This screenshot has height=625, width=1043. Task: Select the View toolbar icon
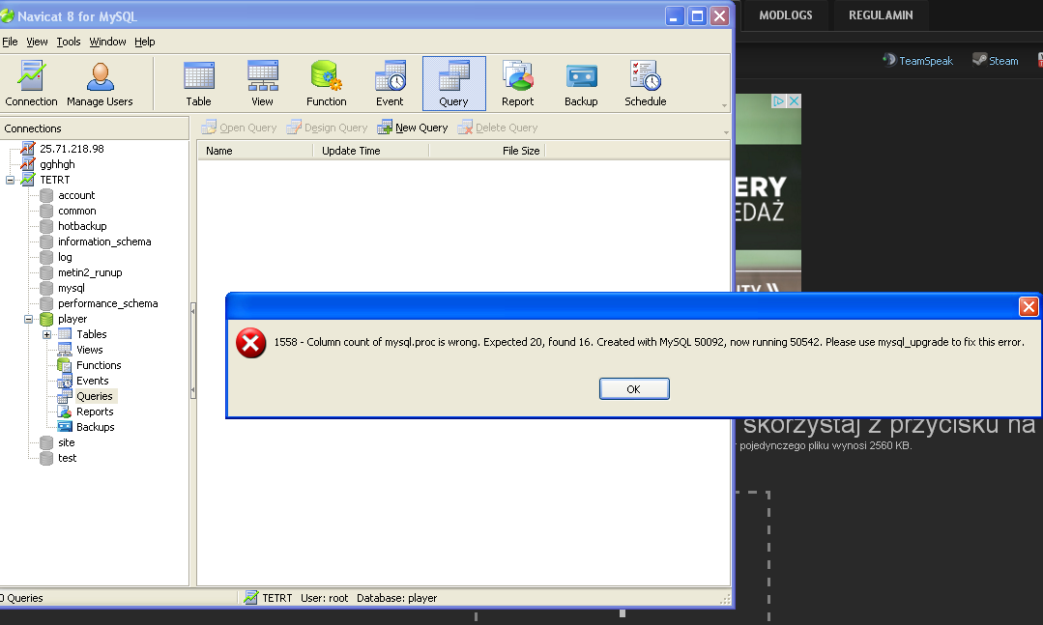(x=262, y=84)
